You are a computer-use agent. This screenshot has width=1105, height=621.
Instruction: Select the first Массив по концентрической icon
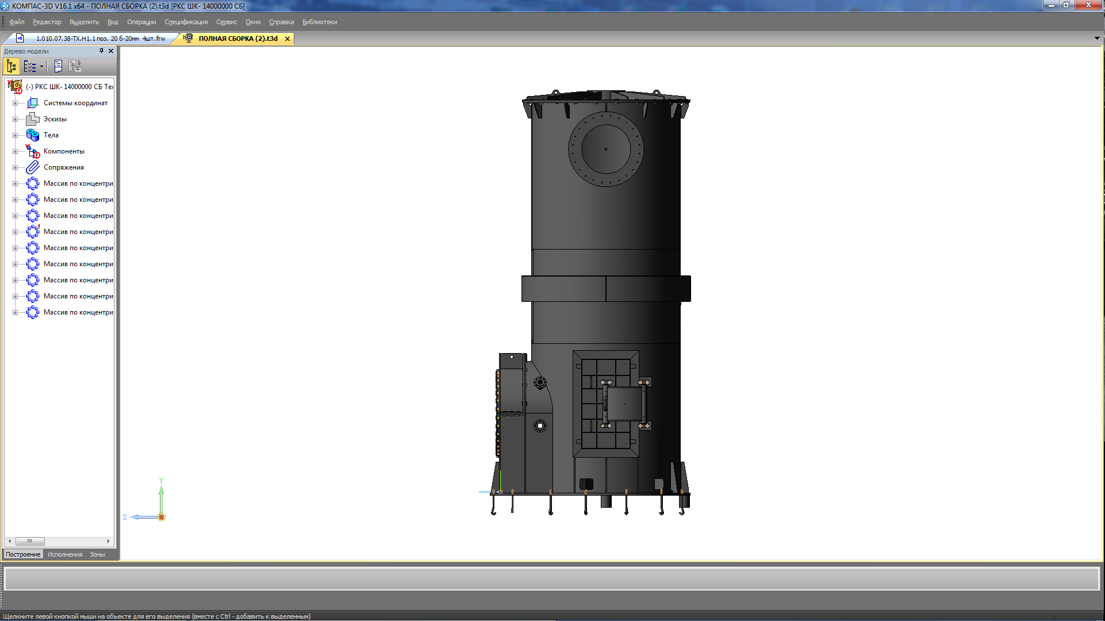pyautogui.click(x=33, y=183)
